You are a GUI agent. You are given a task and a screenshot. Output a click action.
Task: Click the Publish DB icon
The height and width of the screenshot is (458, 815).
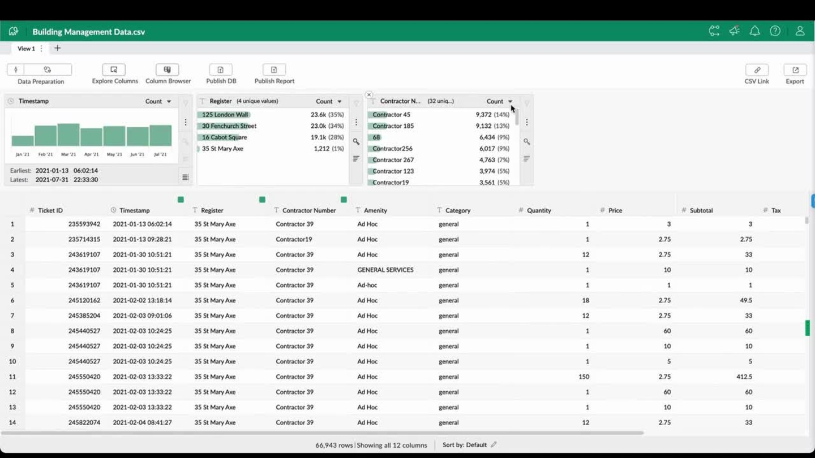(221, 70)
